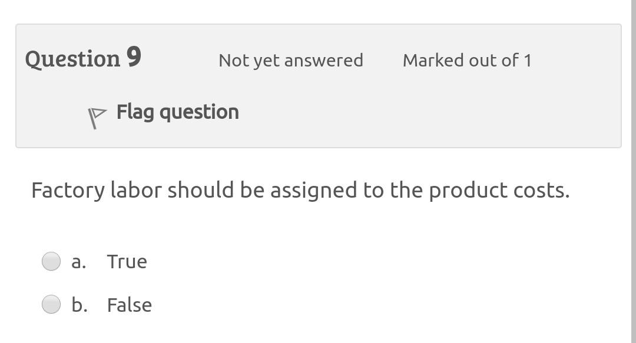This screenshot has height=343, width=636.
Task: Click the Flag question link
Action: pyautogui.click(x=177, y=111)
